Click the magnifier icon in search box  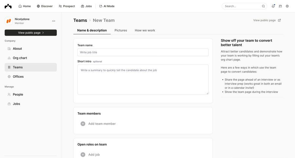[264, 6]
